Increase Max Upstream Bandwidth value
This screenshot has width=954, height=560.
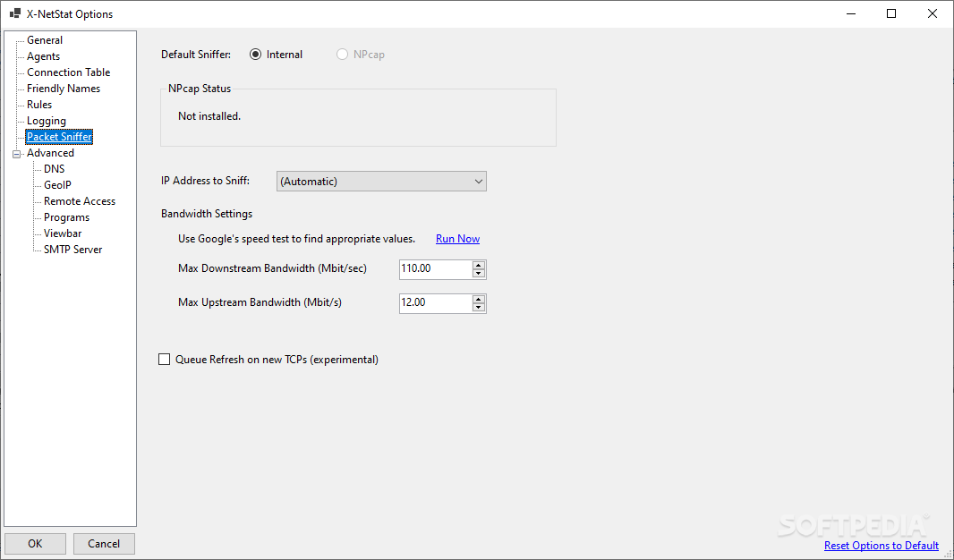pyautogui.click(x=479, y=299)
